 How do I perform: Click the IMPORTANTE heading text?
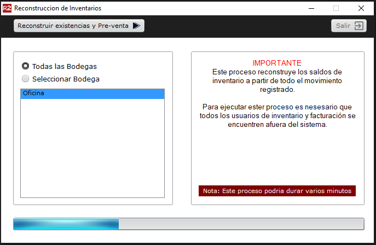(277, 63)
